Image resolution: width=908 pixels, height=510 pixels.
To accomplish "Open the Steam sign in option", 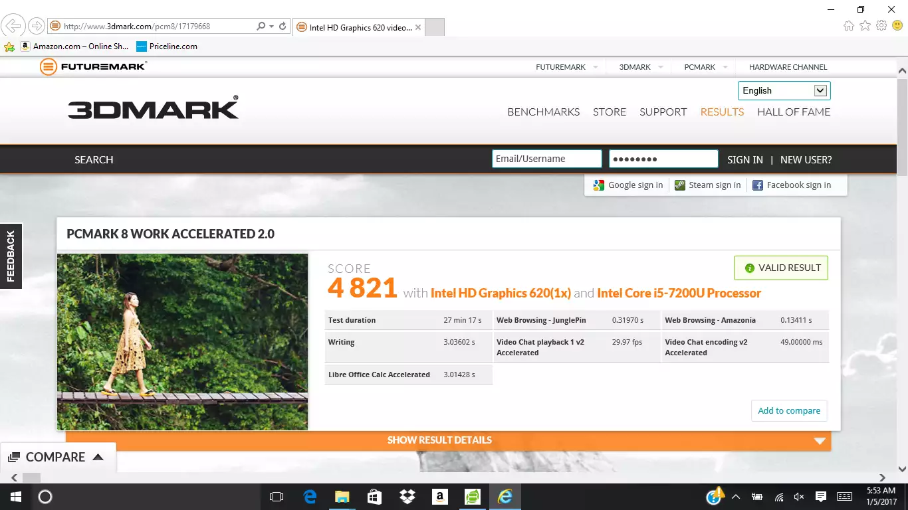I will point(708,185).
